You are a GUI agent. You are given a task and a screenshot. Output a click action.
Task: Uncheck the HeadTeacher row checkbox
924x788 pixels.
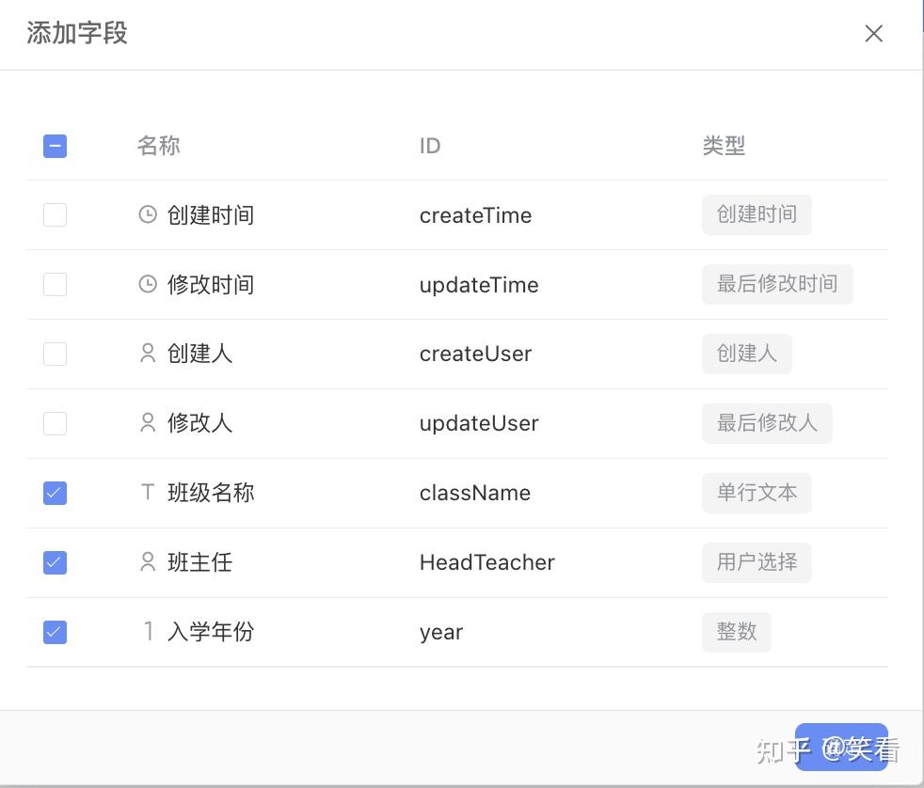pyautogui.click(x=55, y=562)
